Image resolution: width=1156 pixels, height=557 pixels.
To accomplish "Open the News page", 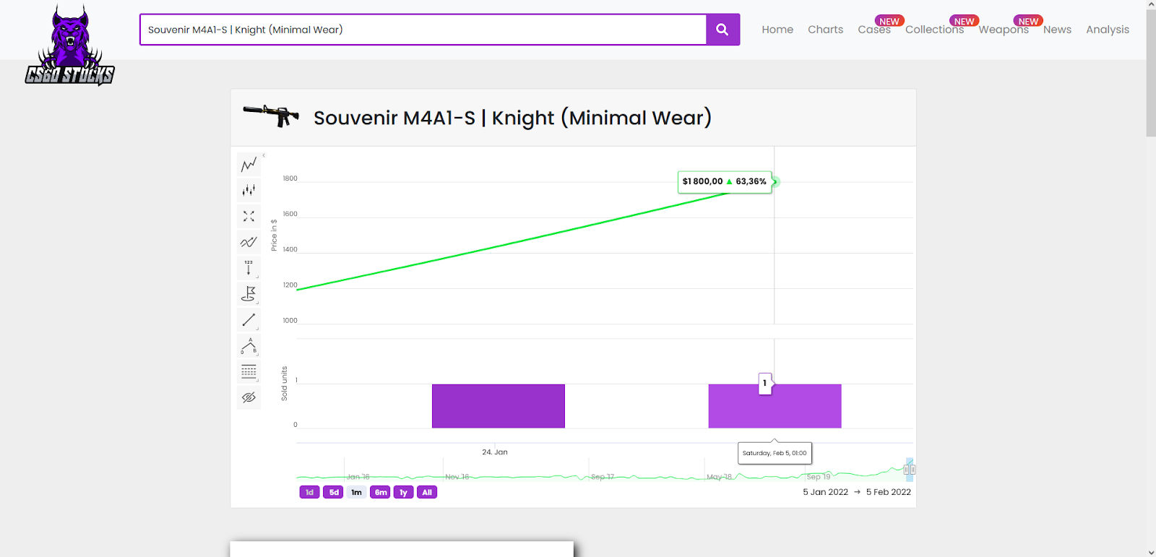I will tap(1057, 30).
